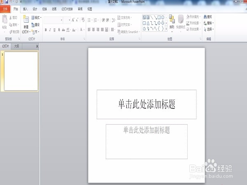247x185 pixels.
Task: Click the distributed alignment icon
Action: coord(107,30)
